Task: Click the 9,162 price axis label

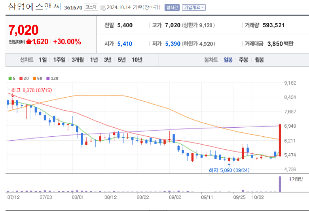Action: coord(290,83)
